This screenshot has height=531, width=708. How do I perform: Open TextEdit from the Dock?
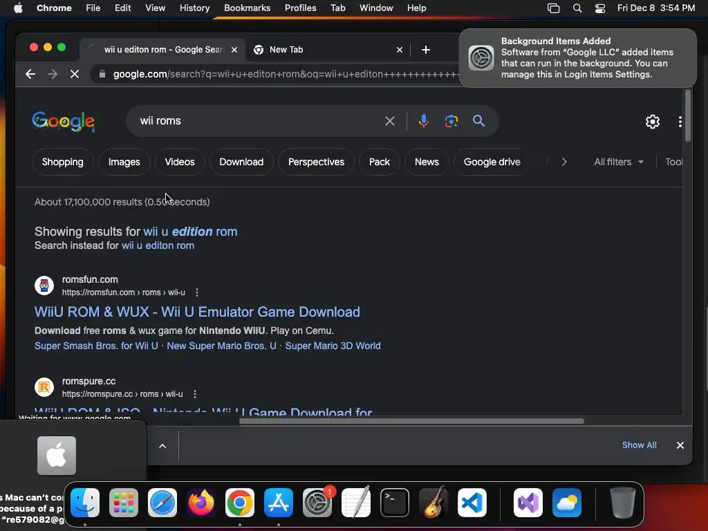pos(356,503)
